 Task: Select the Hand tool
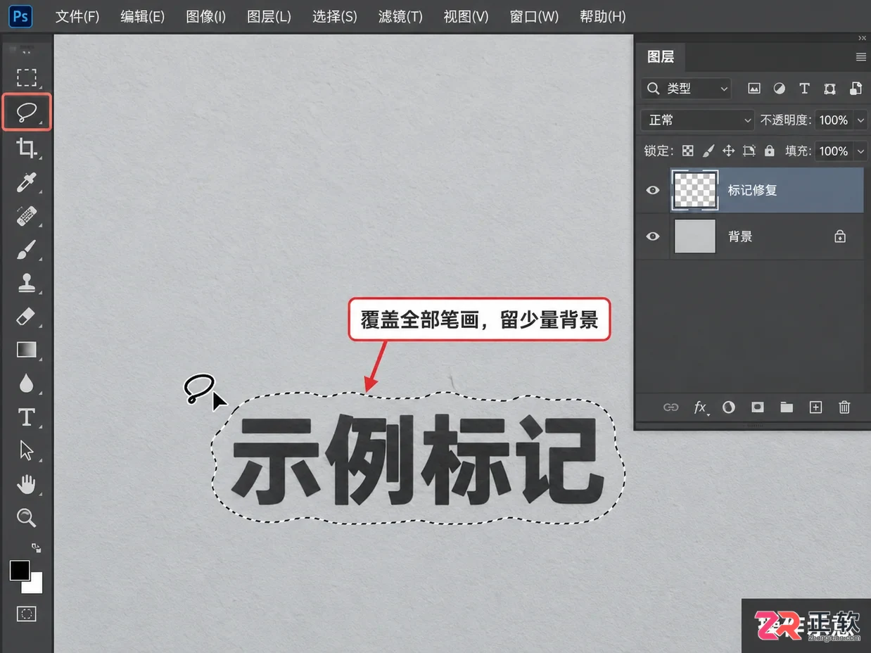[27, 484]
